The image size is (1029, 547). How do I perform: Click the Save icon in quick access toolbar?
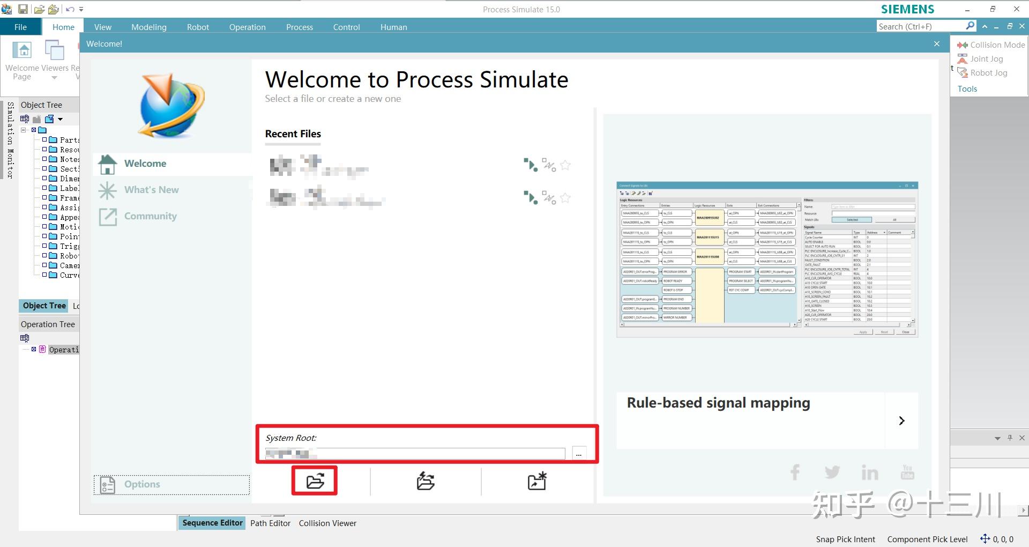tap(24, 9)
